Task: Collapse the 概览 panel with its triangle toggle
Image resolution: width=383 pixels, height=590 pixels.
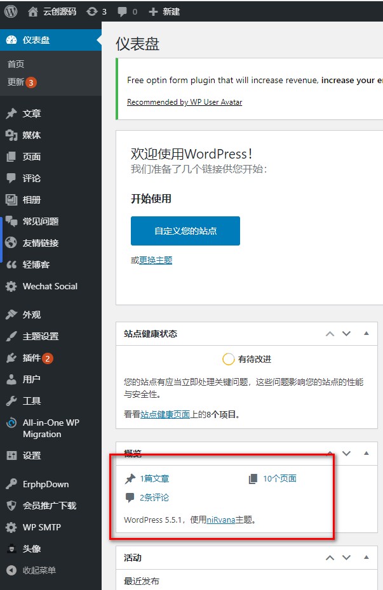Action: (x=366, y=453)
